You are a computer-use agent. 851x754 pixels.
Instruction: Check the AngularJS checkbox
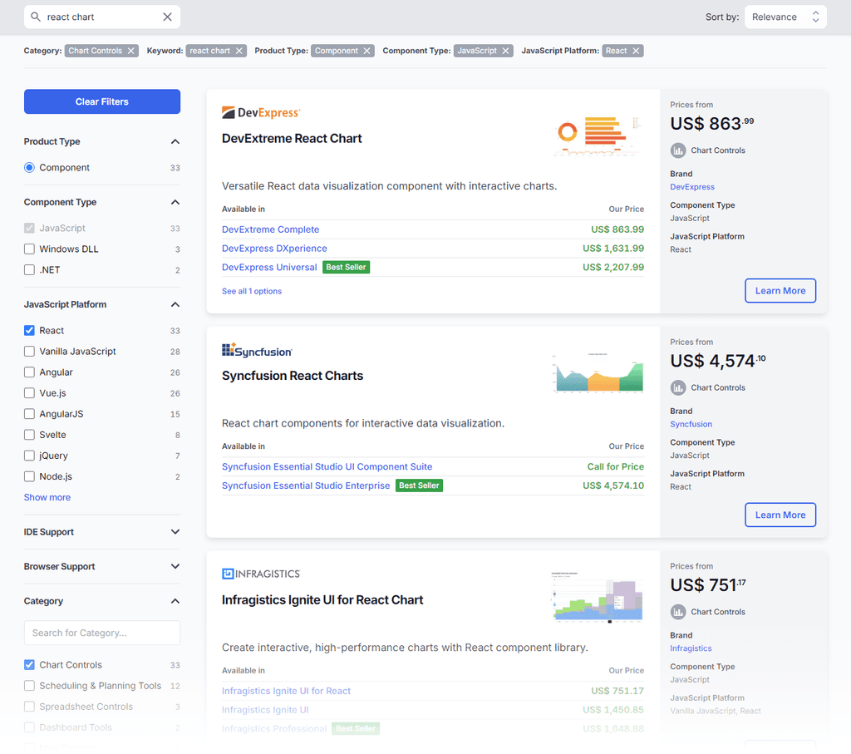pyautogui.click(x=29, y=414)
